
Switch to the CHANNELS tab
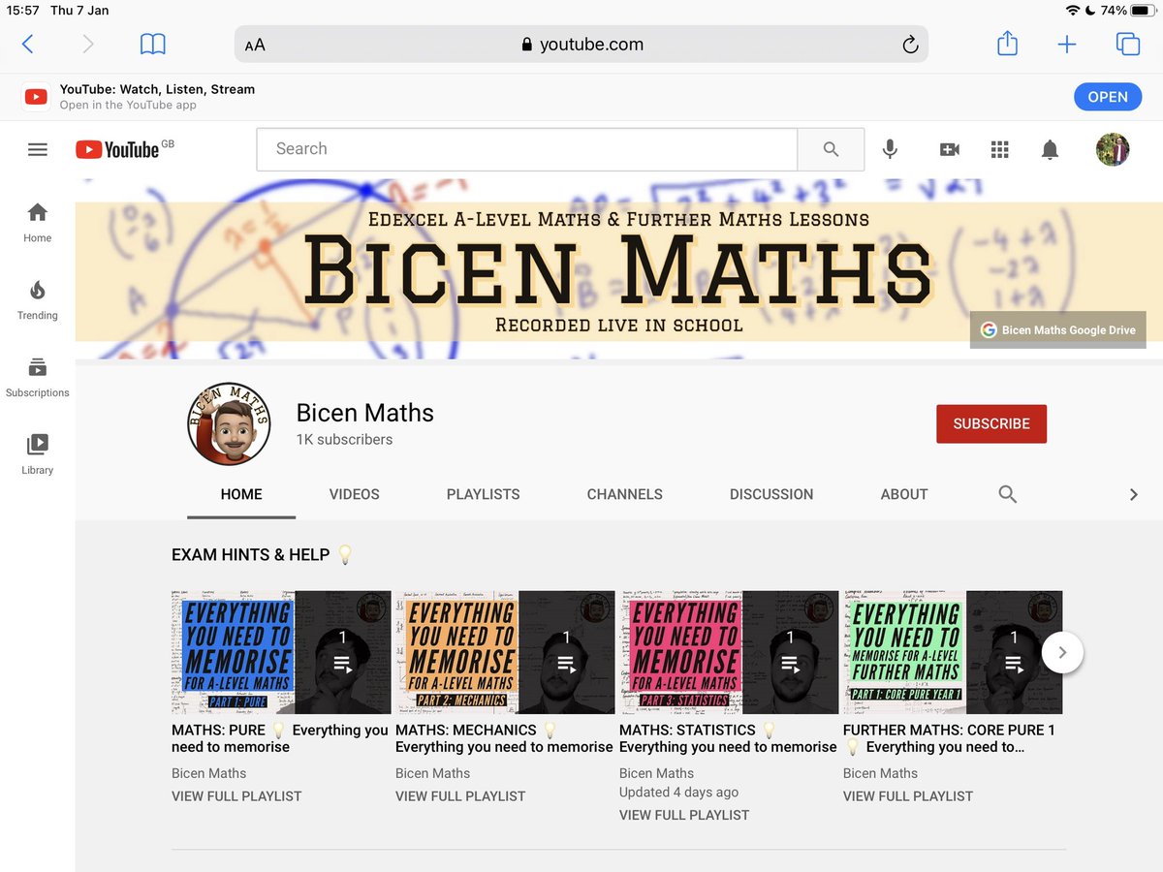[625, 494]
